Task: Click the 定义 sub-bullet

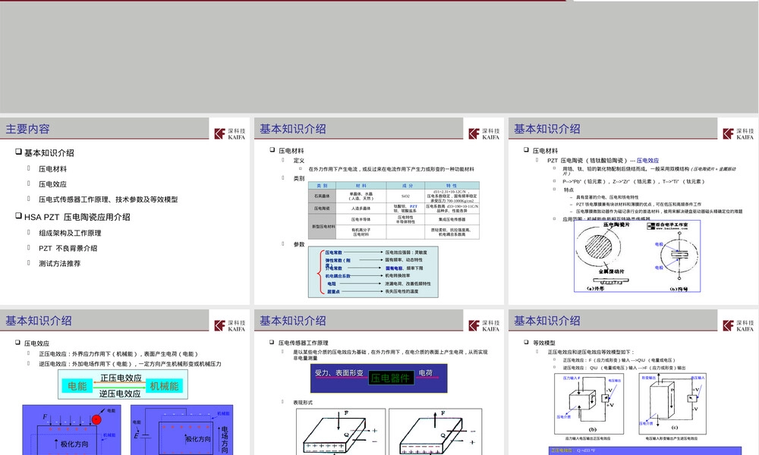Action: [x=298, y=161]
